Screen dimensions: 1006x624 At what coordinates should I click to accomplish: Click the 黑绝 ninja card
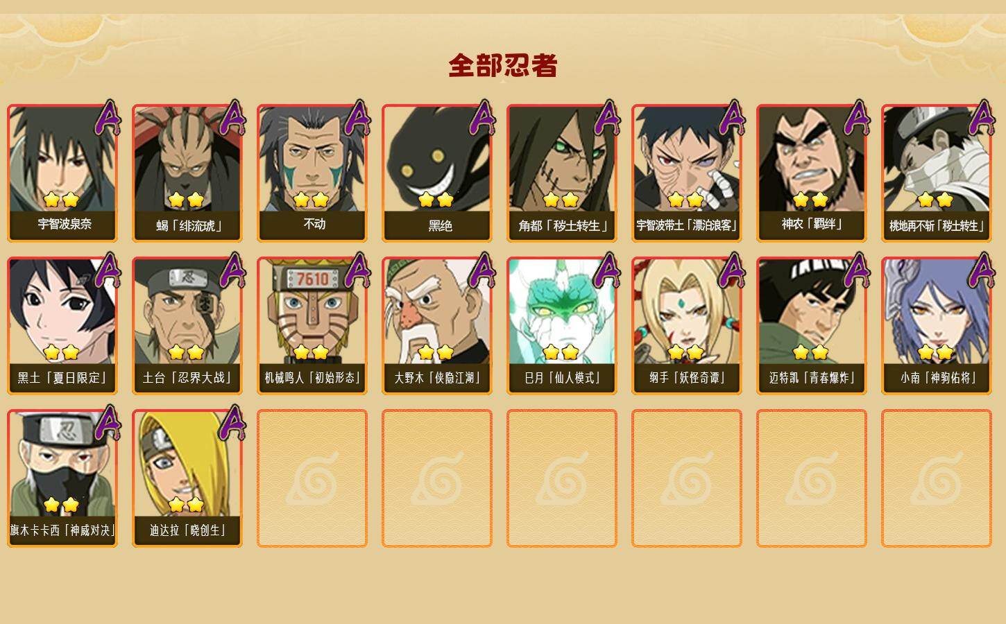(x=437, y=173)
